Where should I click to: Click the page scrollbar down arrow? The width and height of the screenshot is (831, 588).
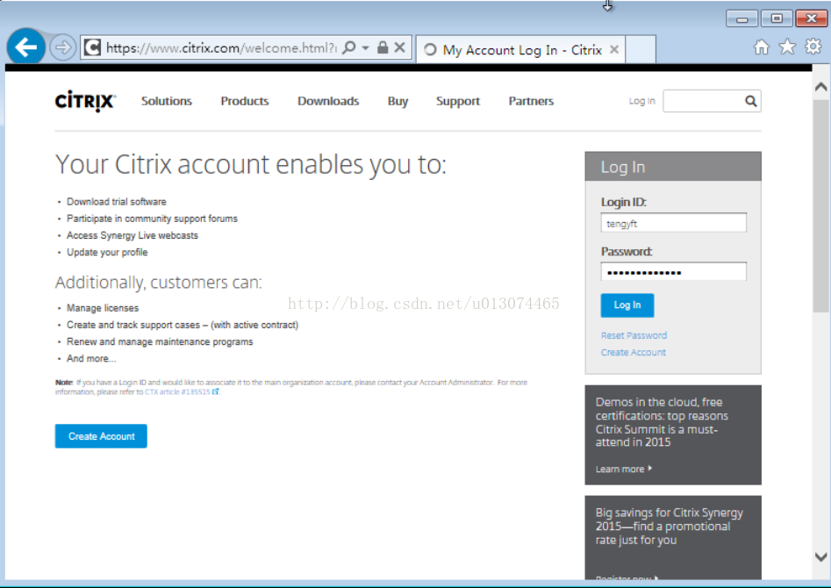click(820, 556)
